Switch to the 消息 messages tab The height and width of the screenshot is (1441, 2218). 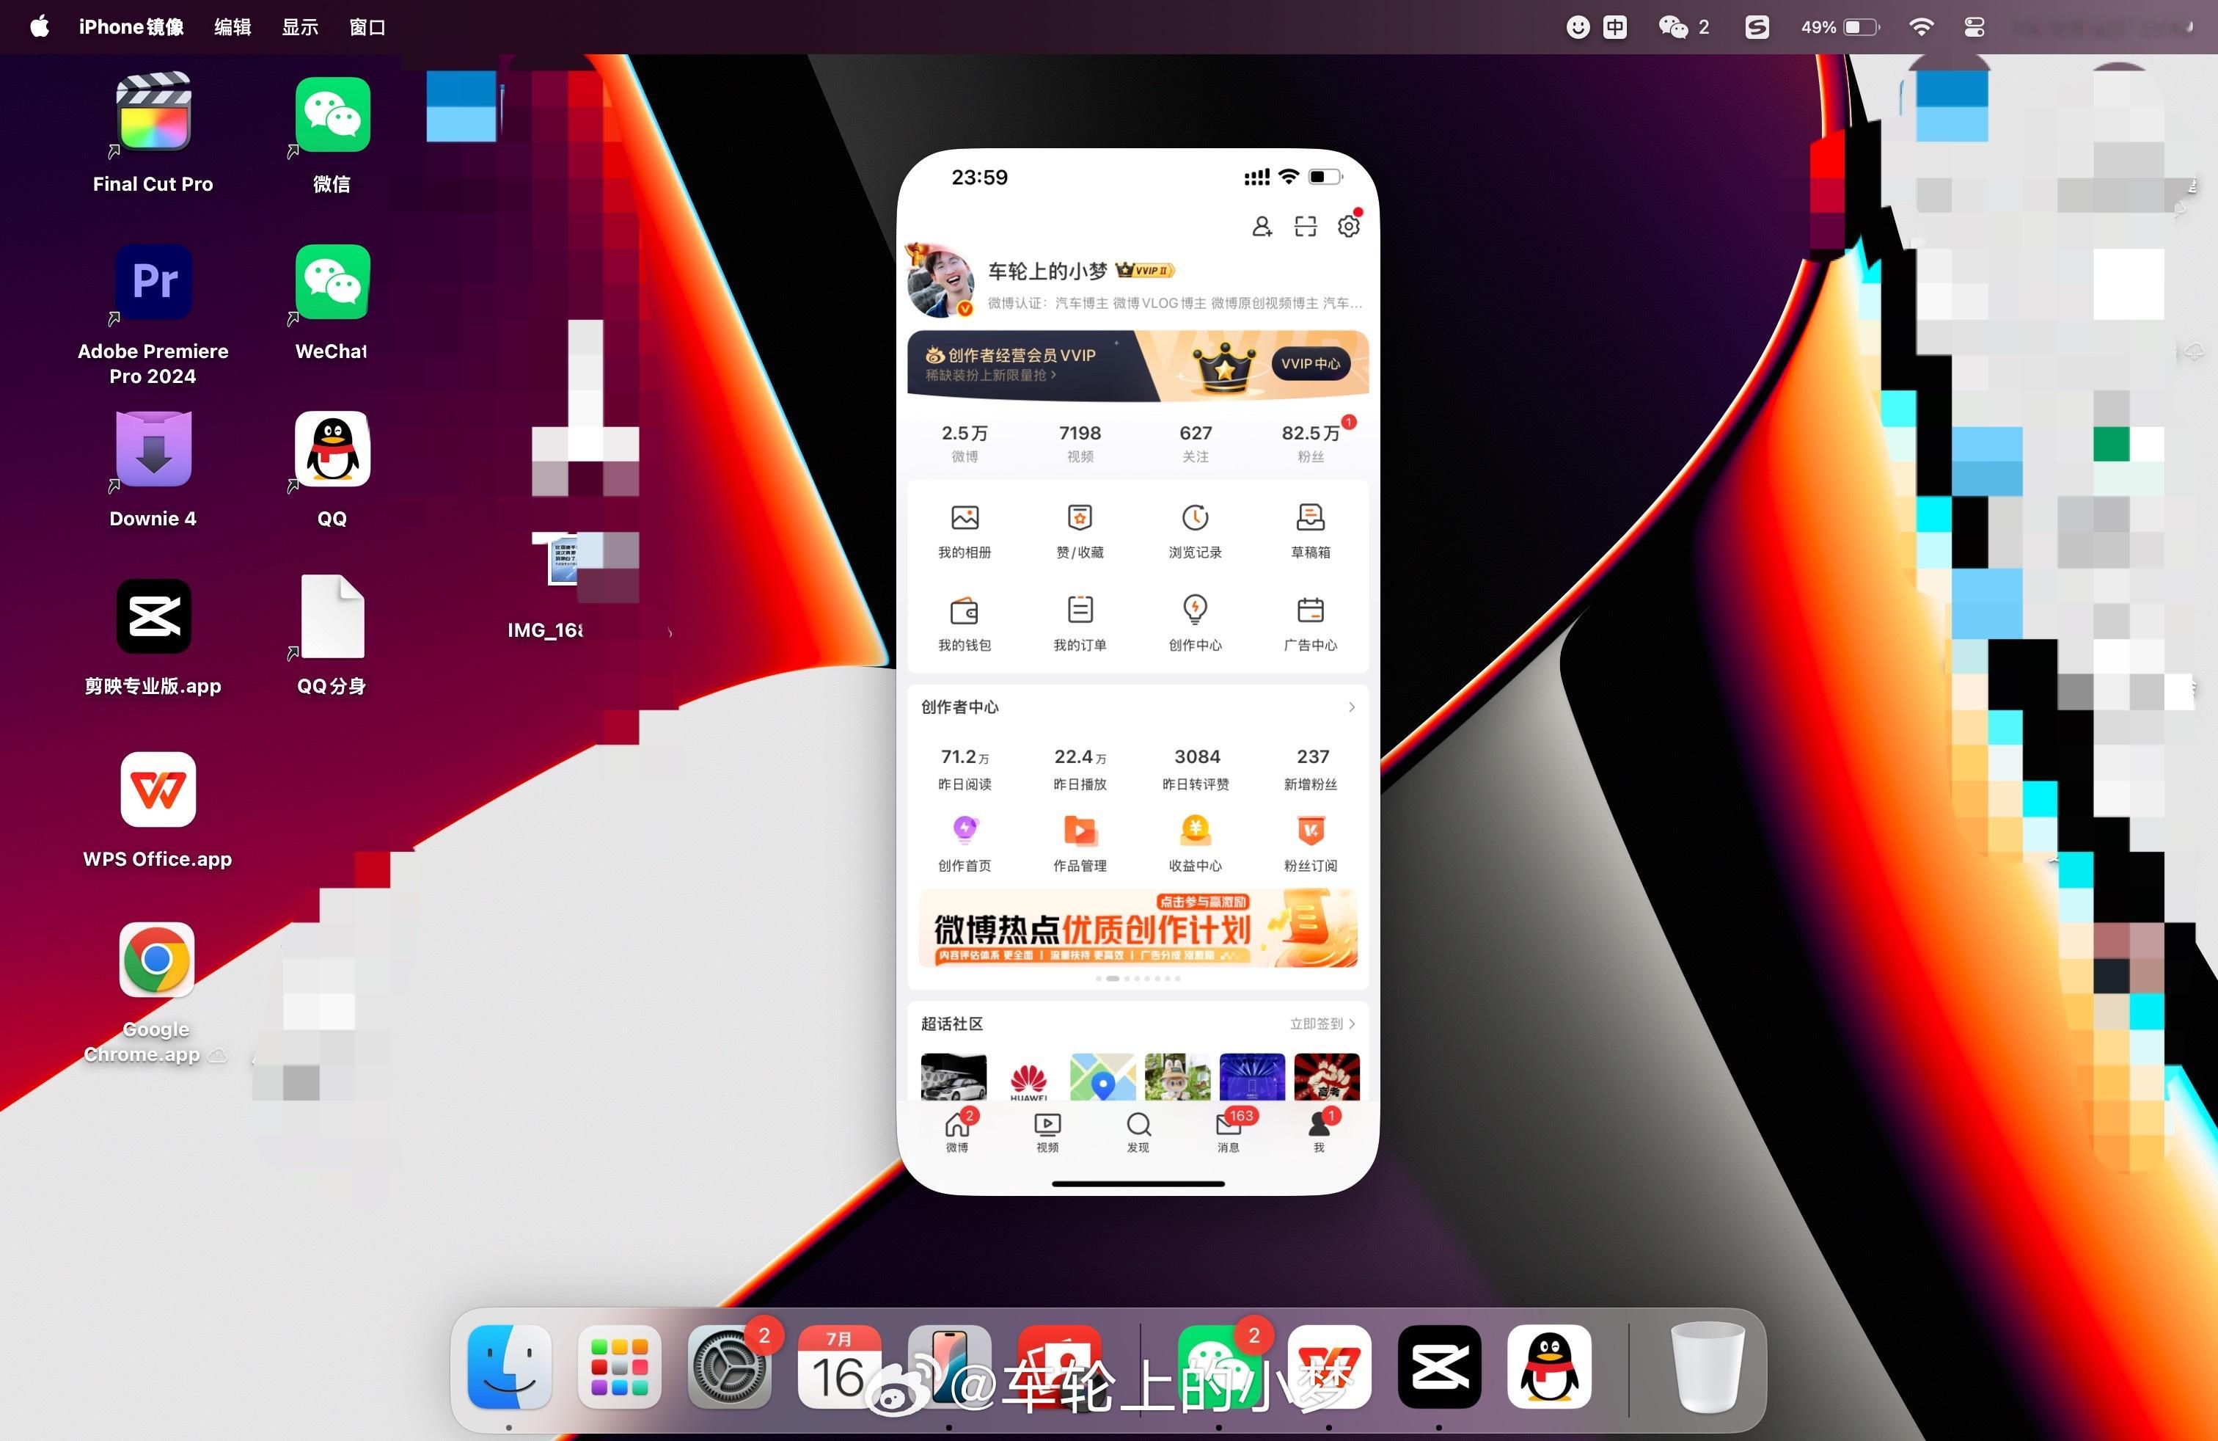coord(1230,1131)
